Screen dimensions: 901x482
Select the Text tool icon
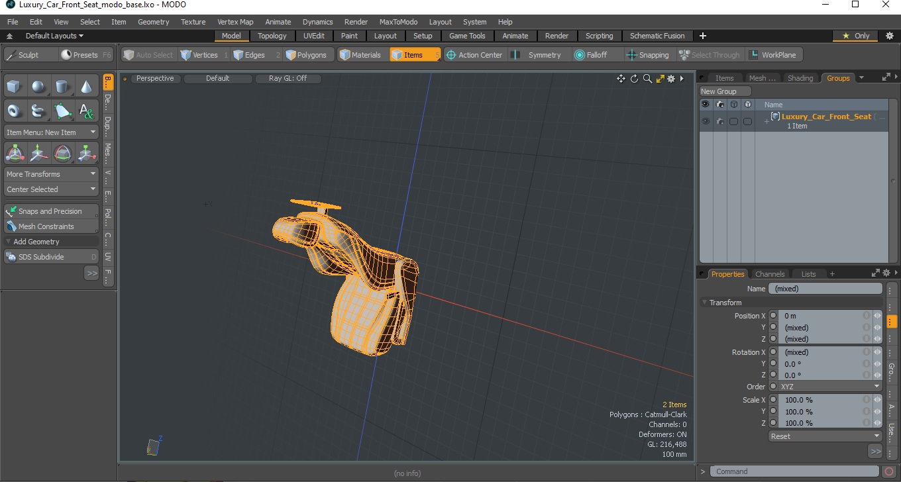(87, 111)
